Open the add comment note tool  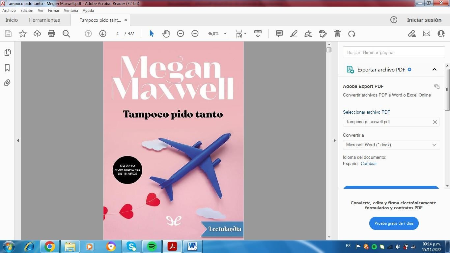click(x=279, y=34)
